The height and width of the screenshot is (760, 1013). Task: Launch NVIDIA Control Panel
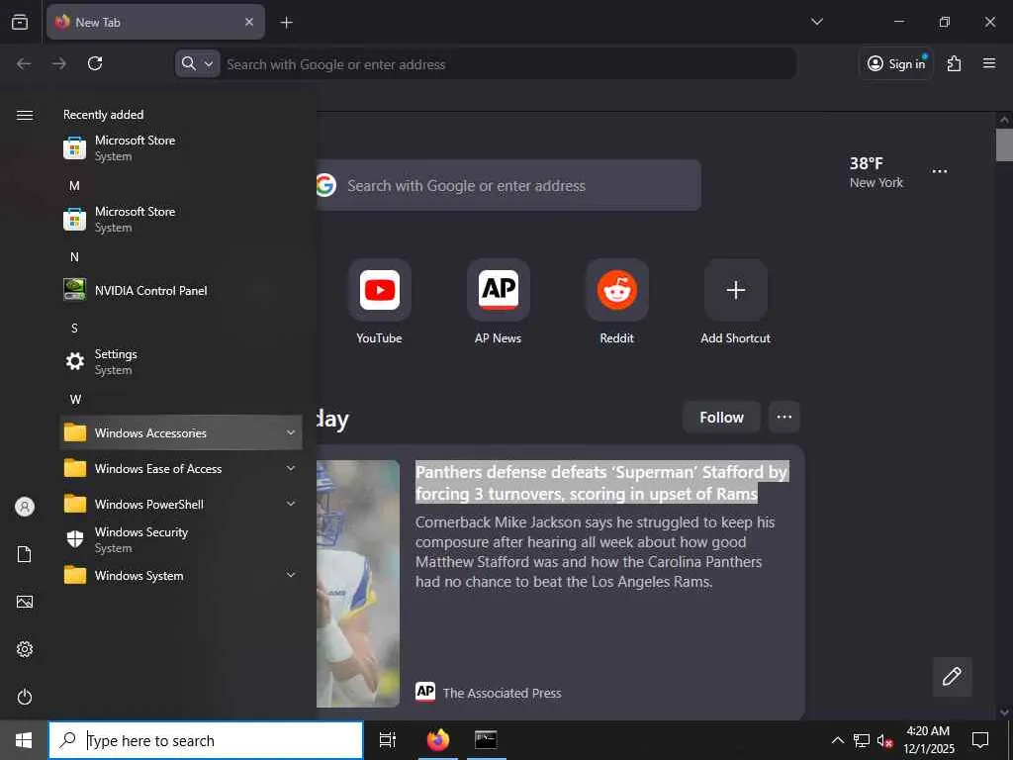pos(181,290)
